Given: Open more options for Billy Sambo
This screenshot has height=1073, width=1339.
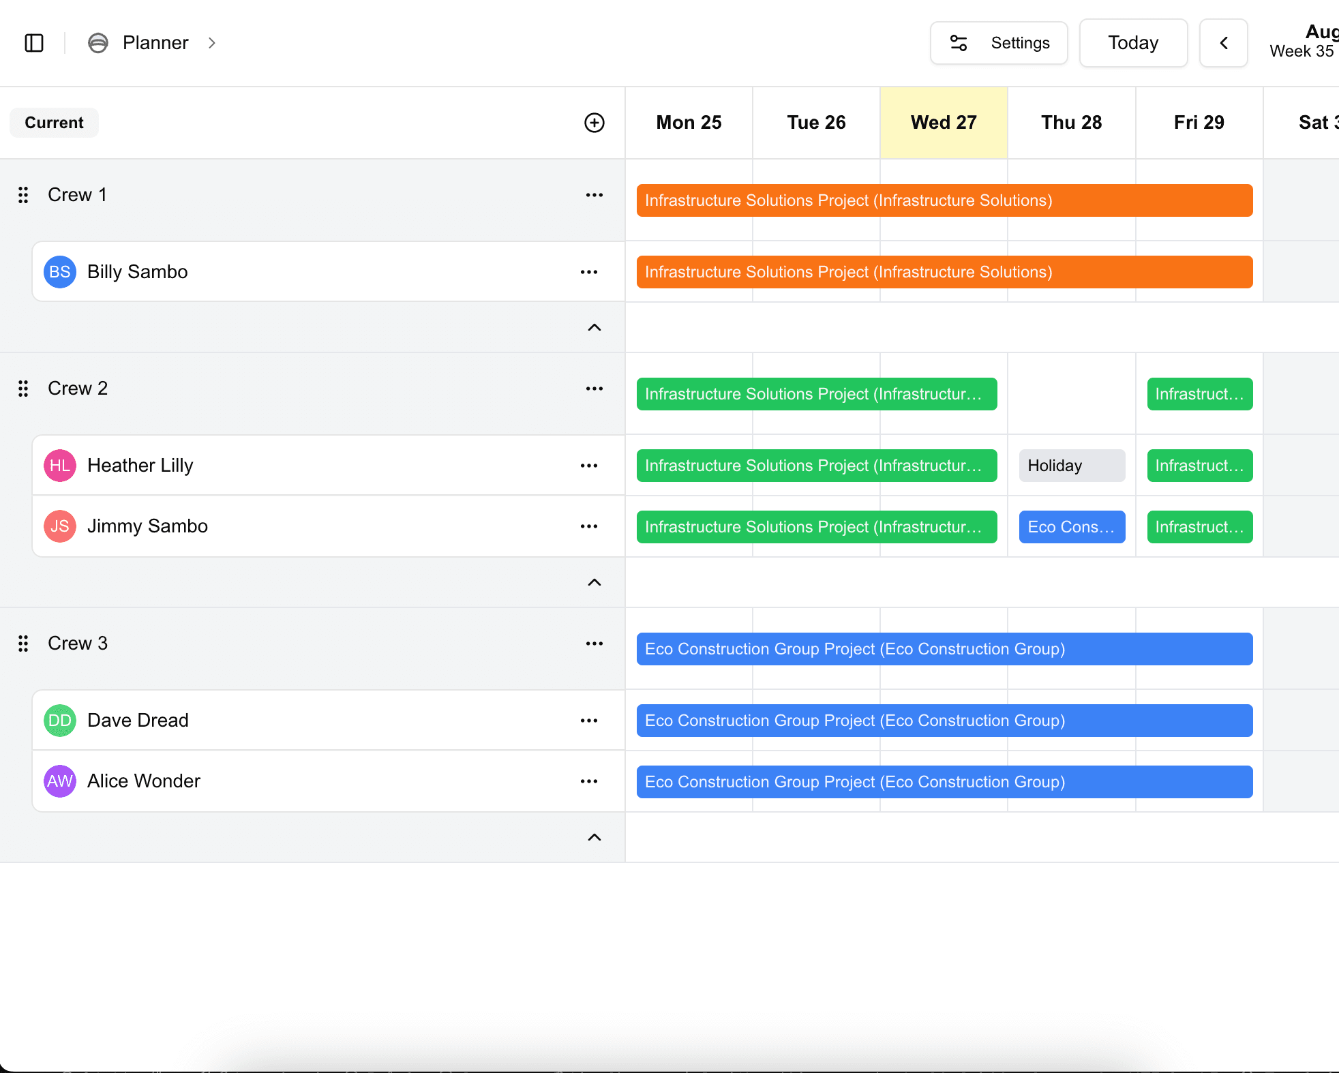Looking at the screenshot, I should click(588, 271).
